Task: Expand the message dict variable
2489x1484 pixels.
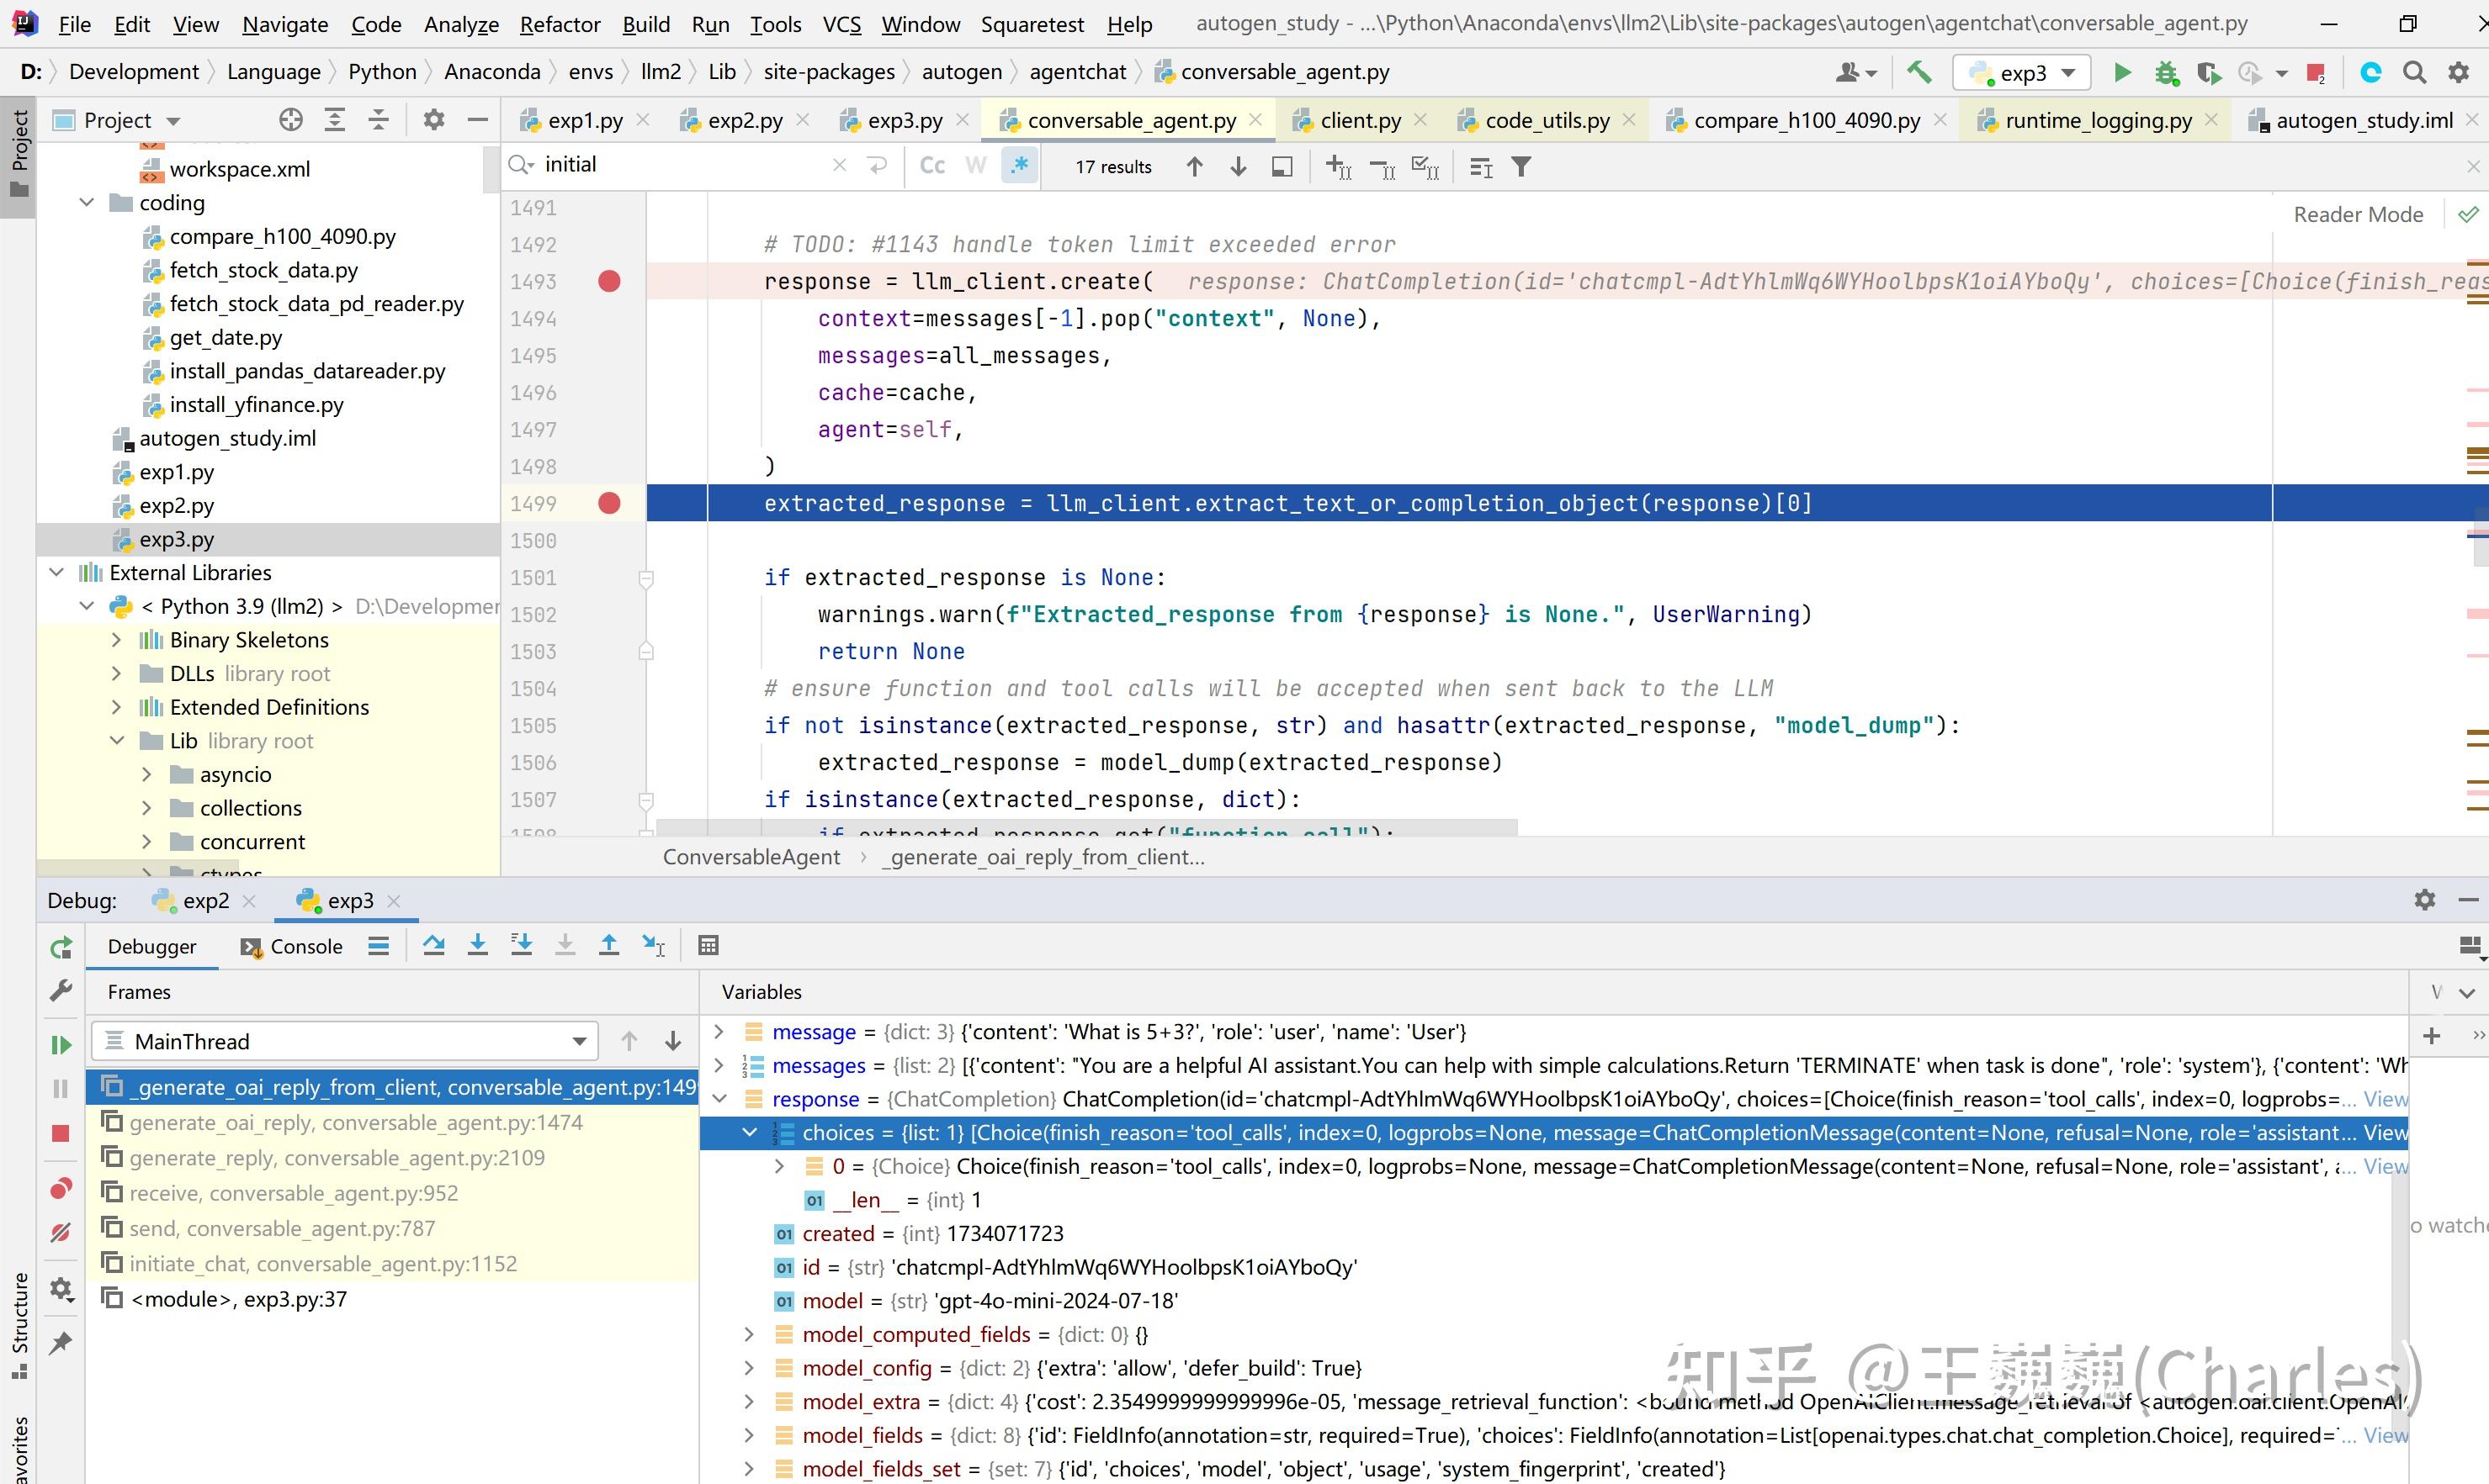Action: click(x=719, y=1031)
